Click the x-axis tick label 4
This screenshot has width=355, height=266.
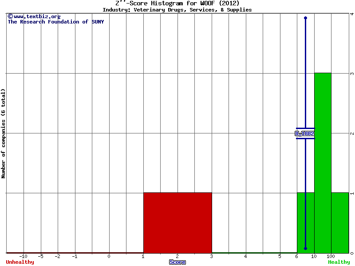[x=246, y=256]
